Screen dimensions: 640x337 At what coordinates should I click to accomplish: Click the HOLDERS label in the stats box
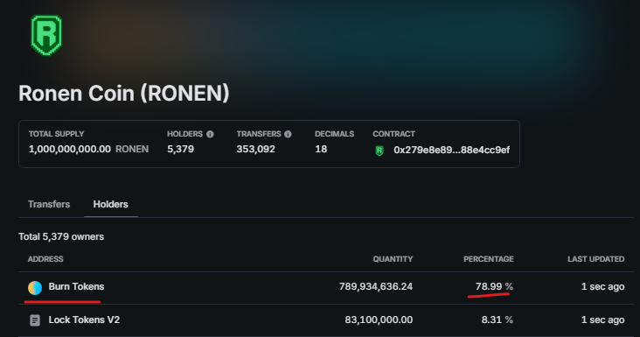coord(184,134)
